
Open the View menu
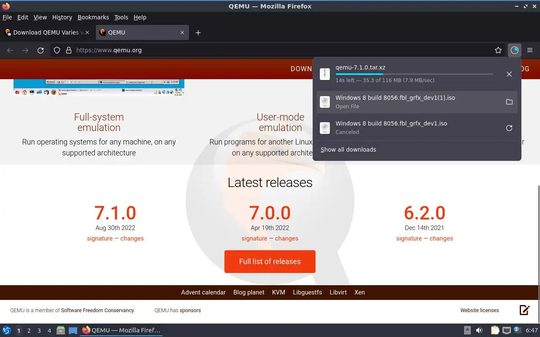pyautogui.click(x=40, y=17)
